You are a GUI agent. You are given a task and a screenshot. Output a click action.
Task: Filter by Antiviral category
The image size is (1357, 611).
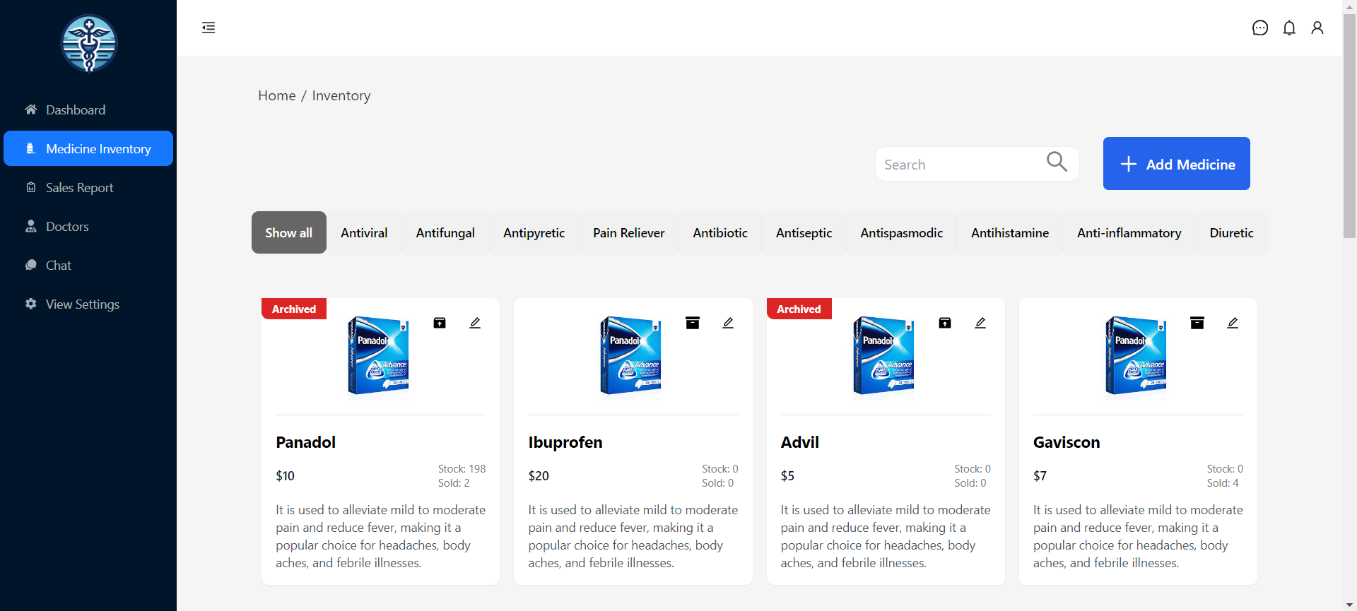[x=364, y=232]
